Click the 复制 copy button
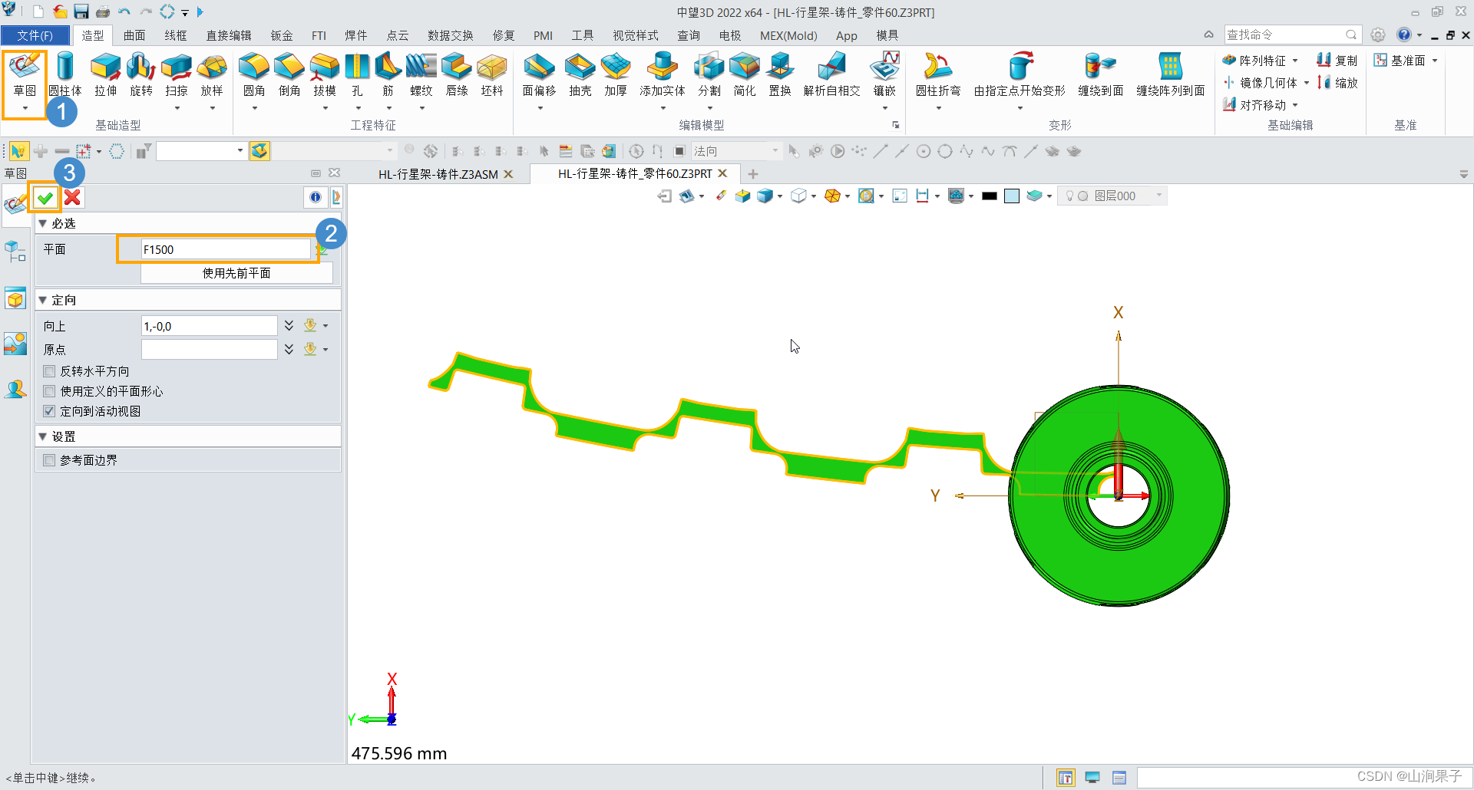Screen dimensions: 1474x790 point(1337,60)
